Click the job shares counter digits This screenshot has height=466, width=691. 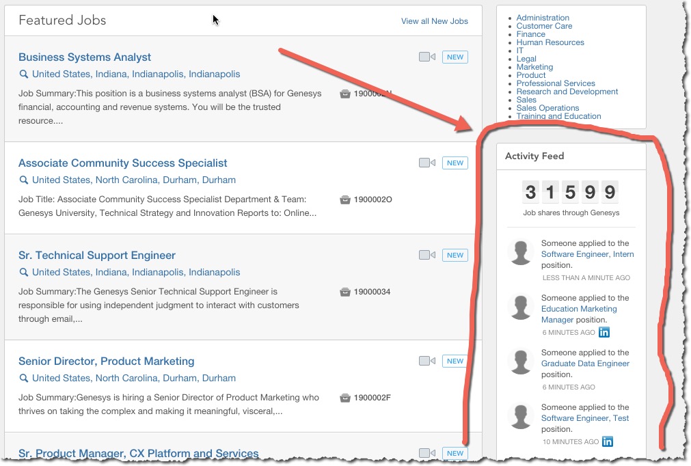coord(570,193)
